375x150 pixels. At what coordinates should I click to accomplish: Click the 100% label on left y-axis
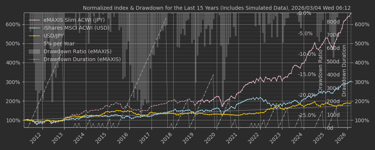13,120
